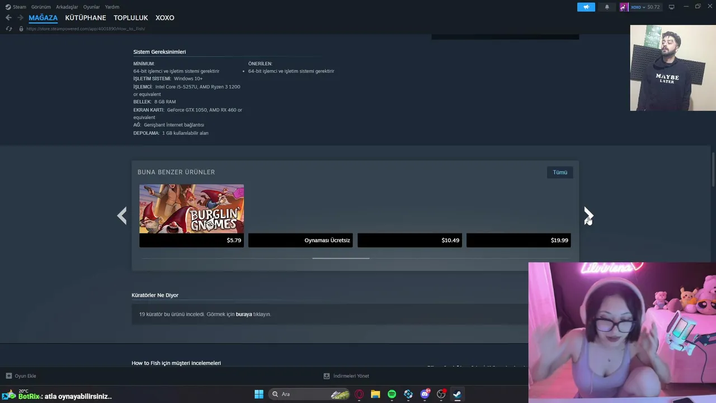716x403 pixels.
Task: Select the Oynaması Ücretsiz game card
Action: [x=300, y=215]
